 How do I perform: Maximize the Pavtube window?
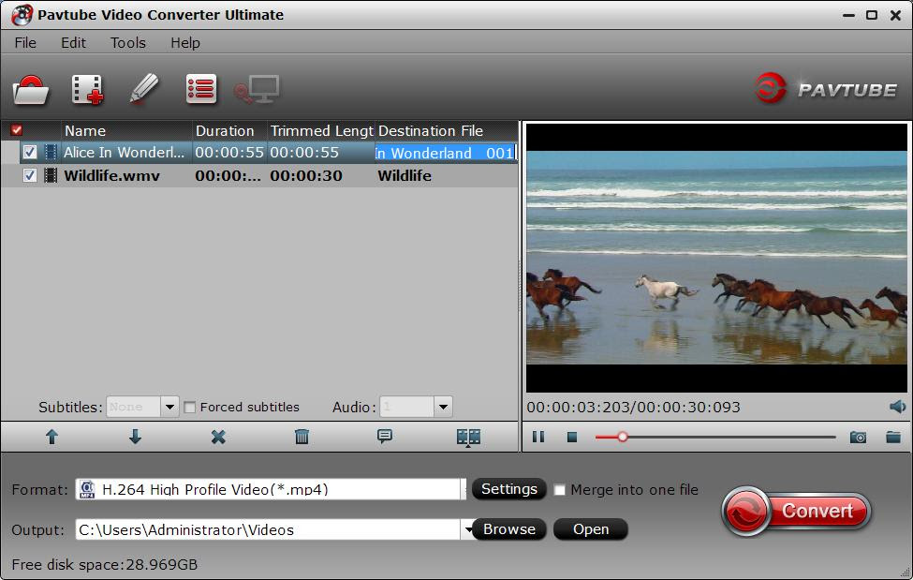(872, 15)
